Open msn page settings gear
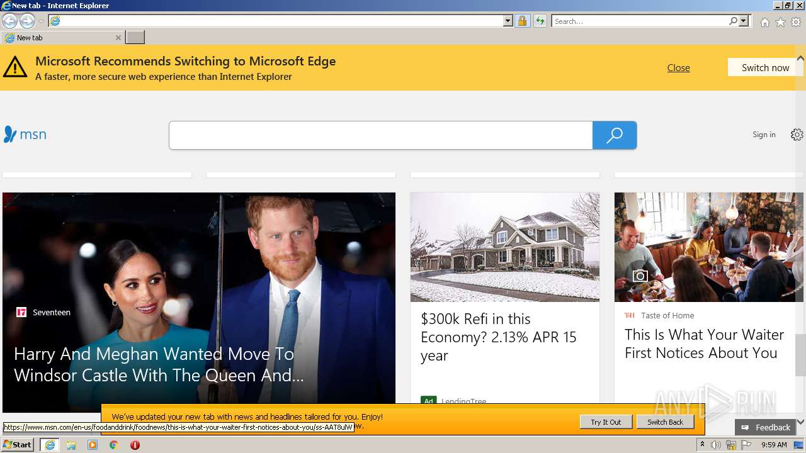The height and width of the screenshot is (453, 806). [797, 135]
